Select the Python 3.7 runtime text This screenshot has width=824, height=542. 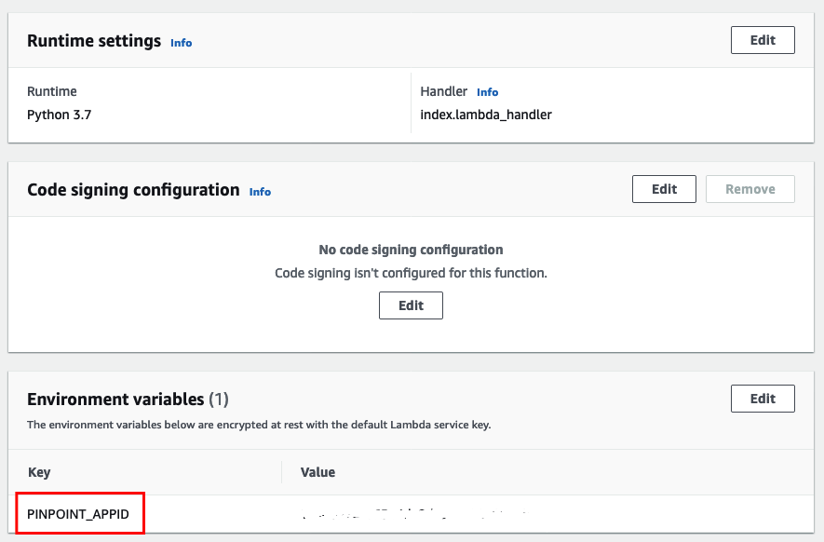[60, 115]
